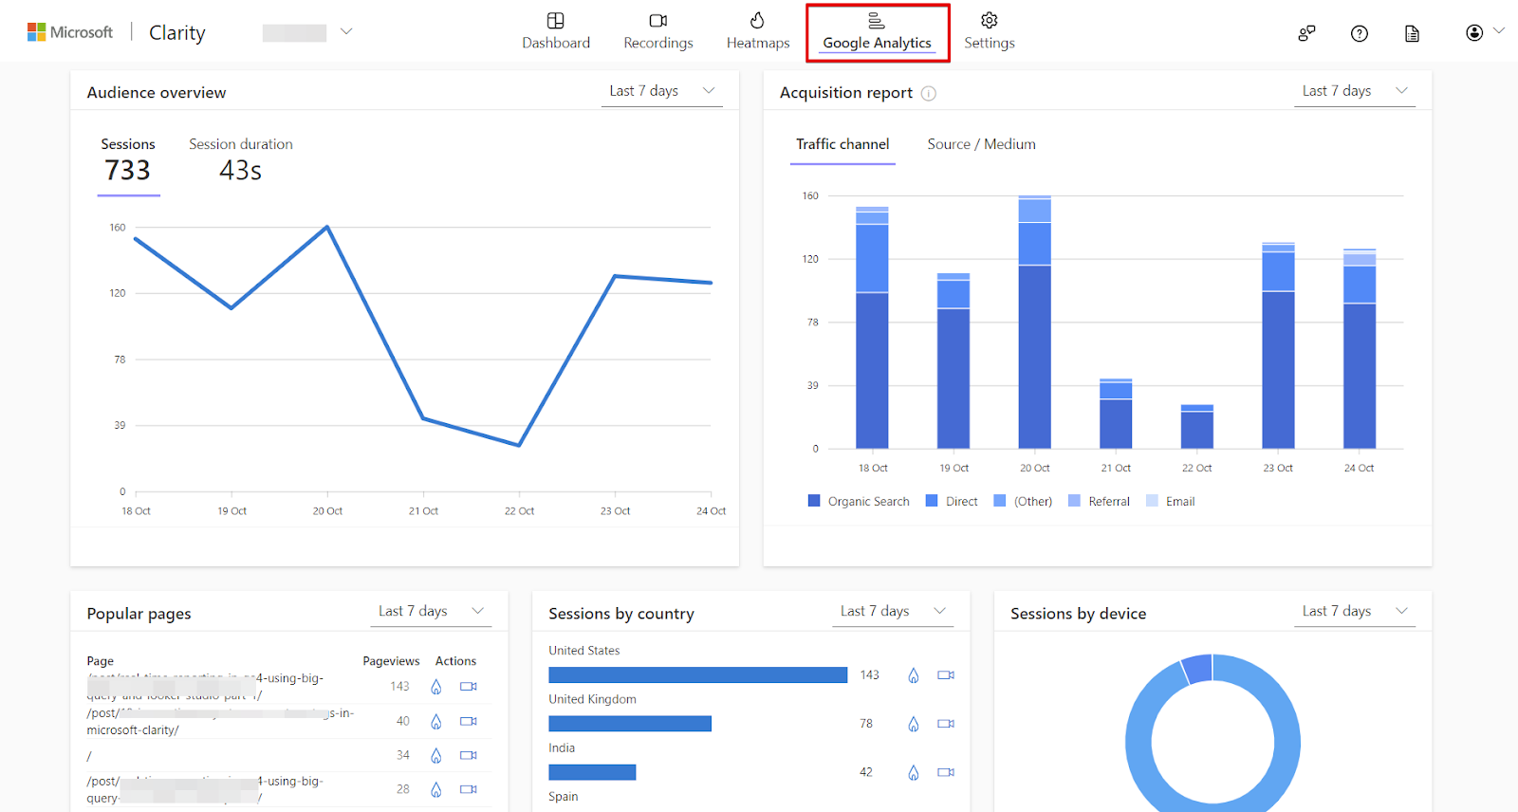Screen dimensions: 1518x812
Task: Open the Dashboard tab
Action: pyautogui.click(x=556, y=31)
